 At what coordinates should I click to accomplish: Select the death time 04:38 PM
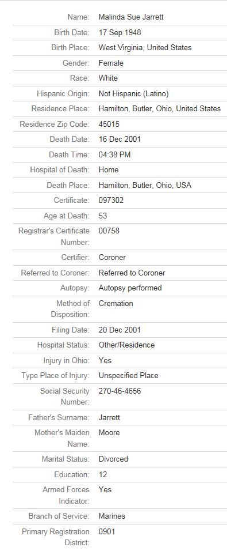click(114, 154)
